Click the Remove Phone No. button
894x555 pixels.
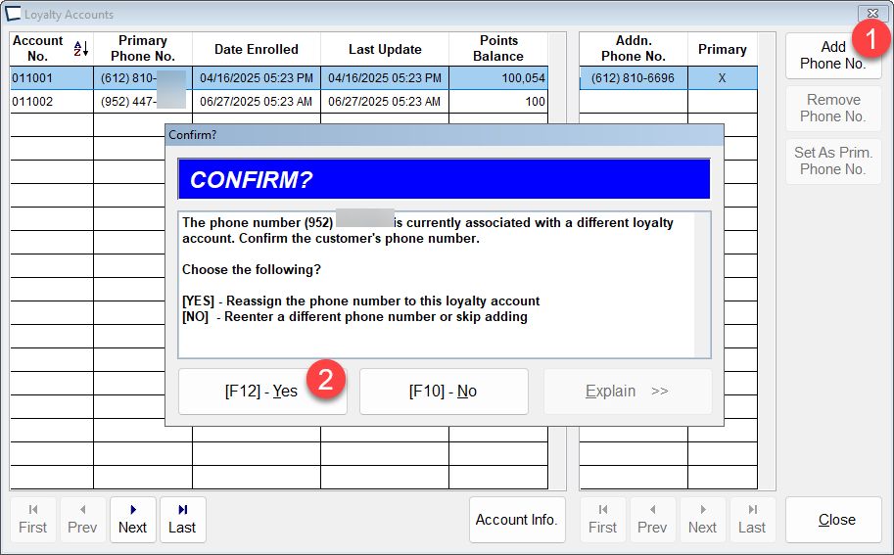coord(832,108)
